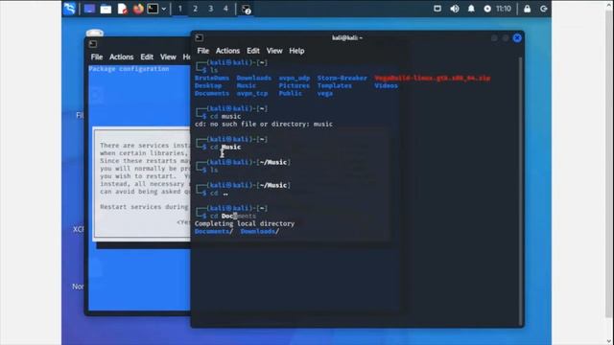Click 'Public' in the ls output

pyautogui.click(x=290, y=94)
